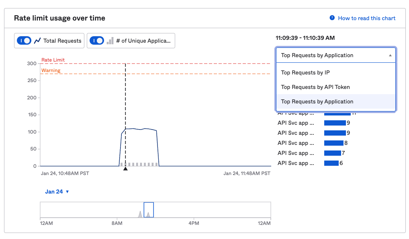Click the black triangle timeline marker
Viewport: 409px width, 239px height.
coord(125,169)
